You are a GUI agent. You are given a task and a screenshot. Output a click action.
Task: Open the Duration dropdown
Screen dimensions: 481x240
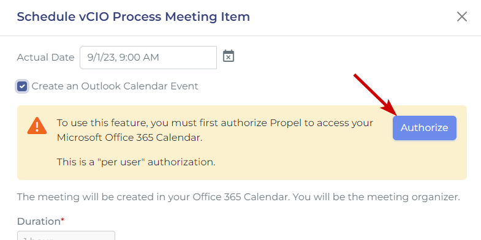click(66, 235)
